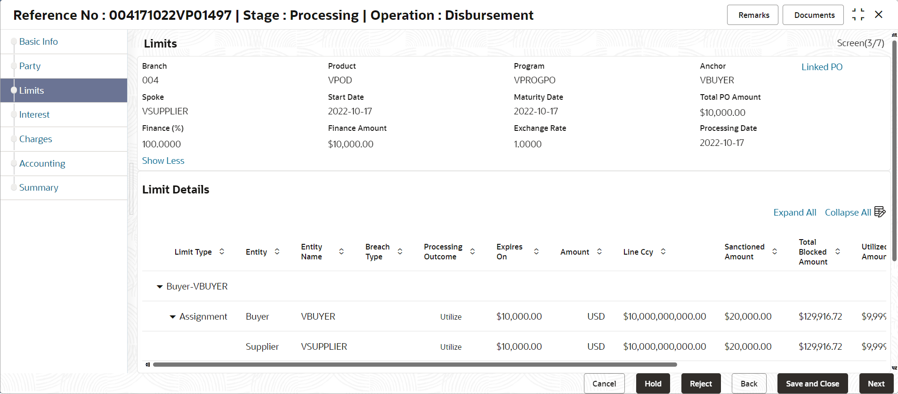Image resolution: width=898 pixels, height=394 pixels.
Task: Sort the Processing Outcome column
Action: [x=472, y=251]
